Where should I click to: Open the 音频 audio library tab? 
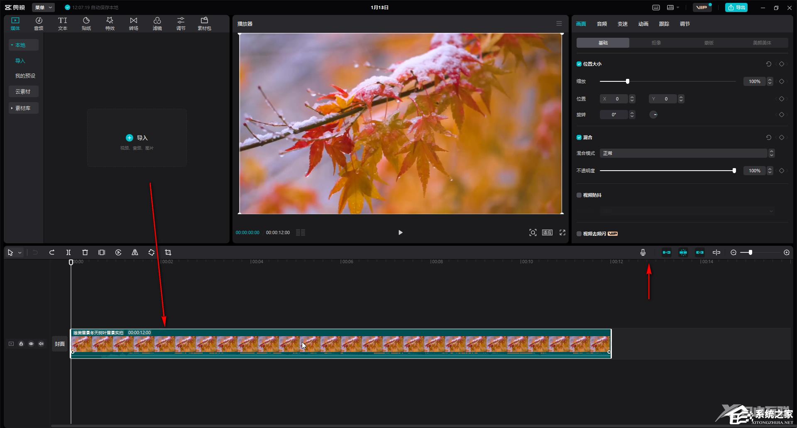(39, 24)
